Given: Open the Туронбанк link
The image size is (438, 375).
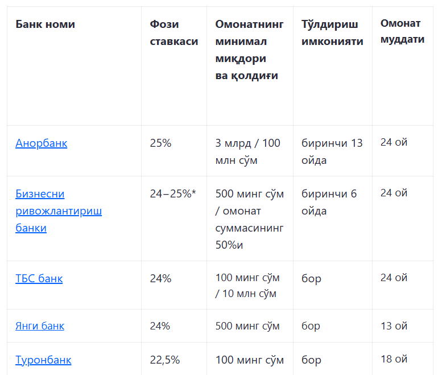Looking at the screenshot, I should click(x=43, y=360).
